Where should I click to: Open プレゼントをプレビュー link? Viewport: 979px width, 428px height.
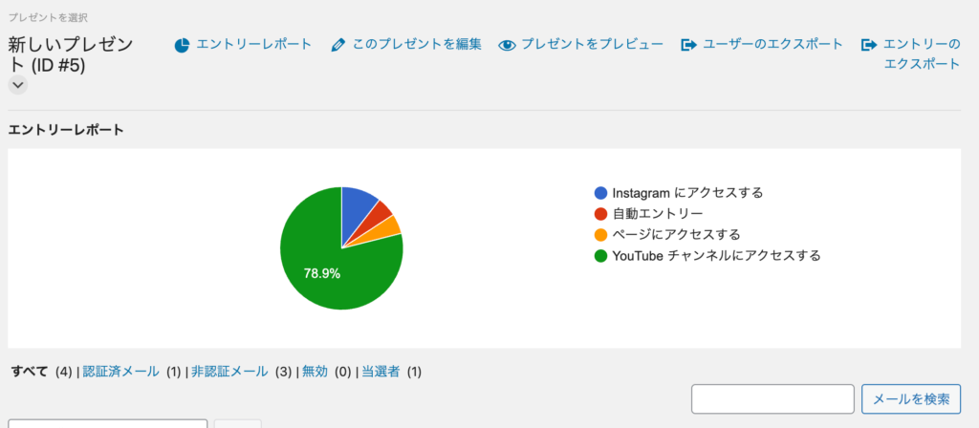click(592, 45)
